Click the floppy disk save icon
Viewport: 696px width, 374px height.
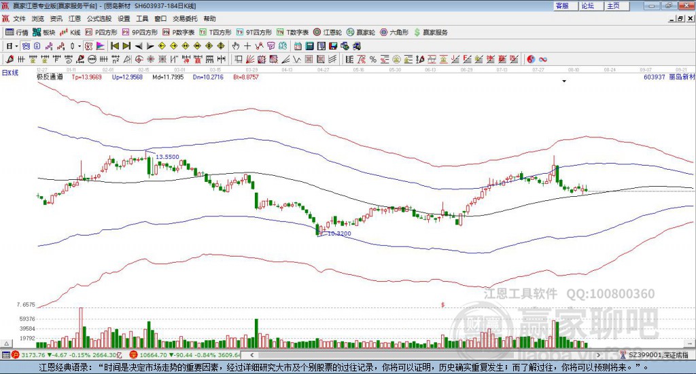click(x=333, y=46)
